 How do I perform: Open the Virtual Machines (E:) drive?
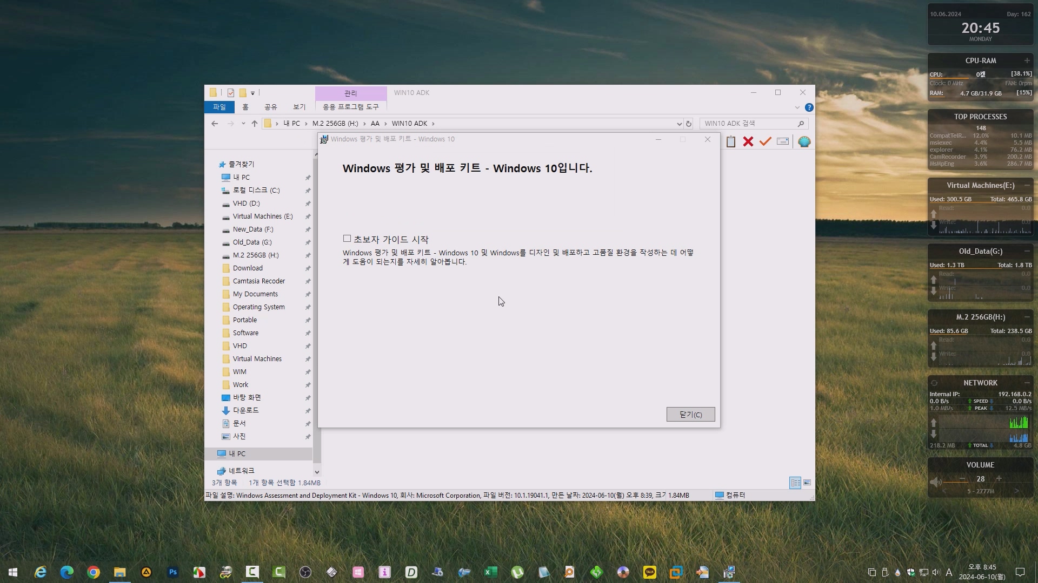(x=262, y=216)
